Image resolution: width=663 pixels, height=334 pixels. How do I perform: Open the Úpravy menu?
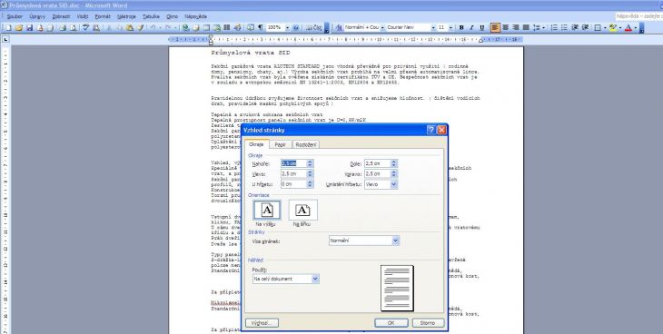(37, 16)
